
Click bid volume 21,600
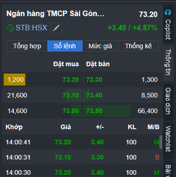(17, 95)
